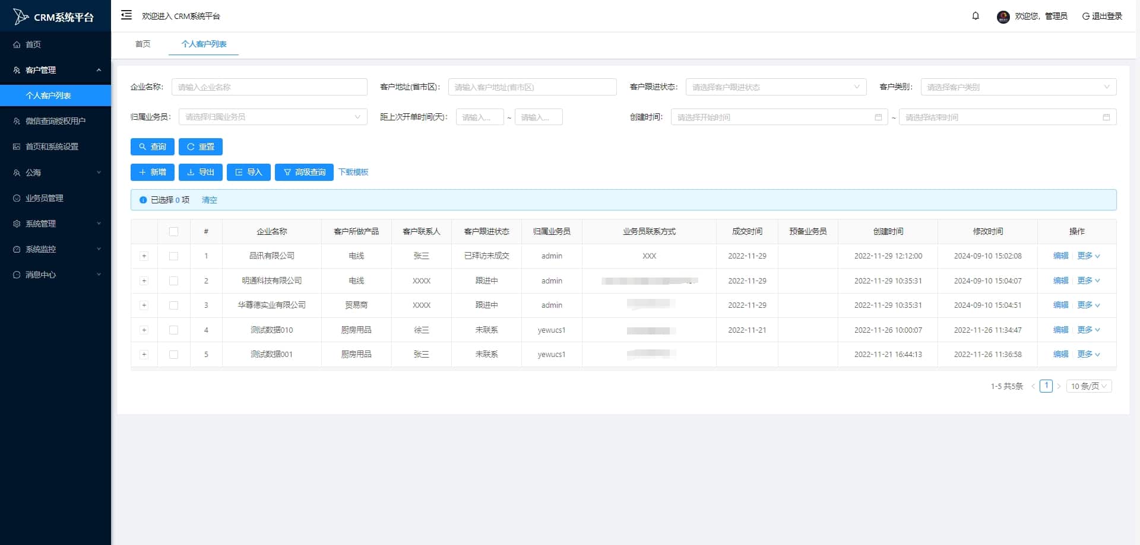Click the 导入 import button
Screen dimensions: 1140x545
[249, 172]
